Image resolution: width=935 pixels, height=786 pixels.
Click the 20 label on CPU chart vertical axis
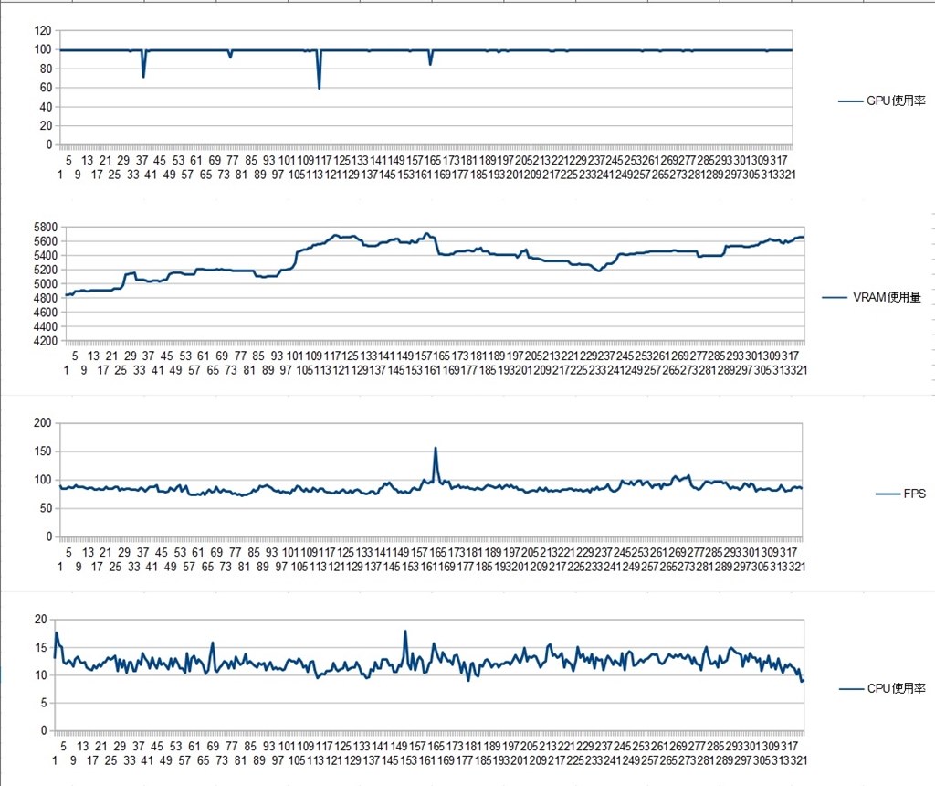pyautogui.click(x=40, y=620)
